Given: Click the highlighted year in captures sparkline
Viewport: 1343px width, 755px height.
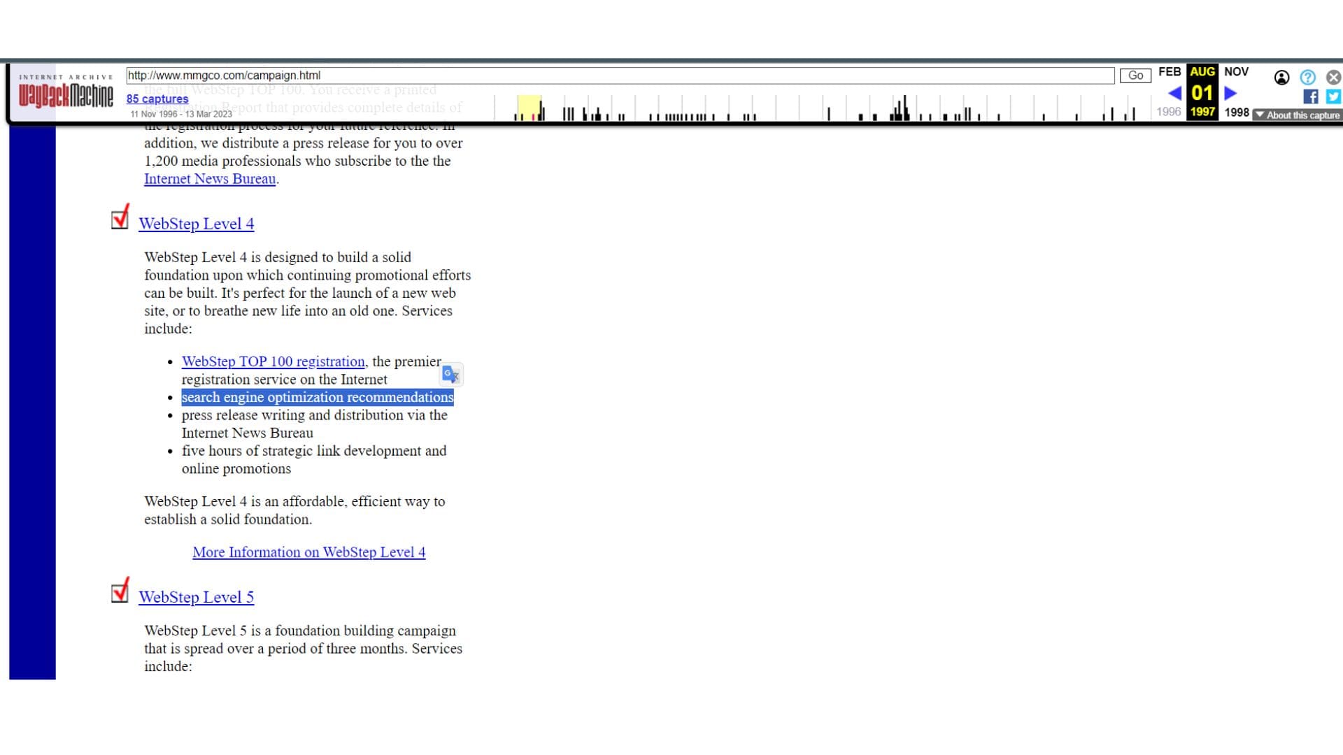Looking at the screenshot, I should click(529, 108).
